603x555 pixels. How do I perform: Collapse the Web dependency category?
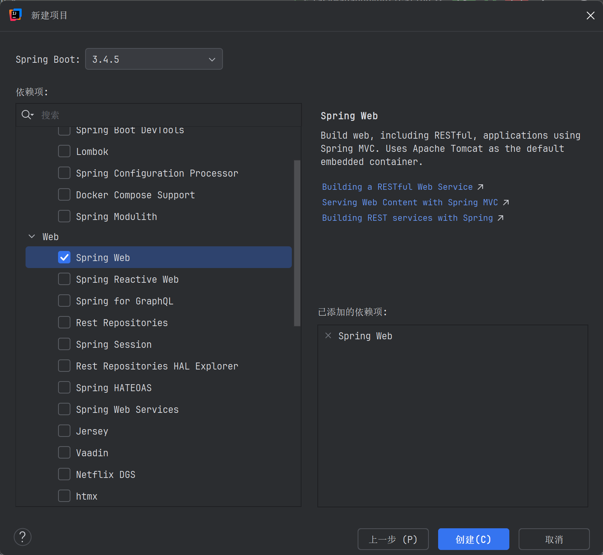pyautogui.click(x=32, y=236)
